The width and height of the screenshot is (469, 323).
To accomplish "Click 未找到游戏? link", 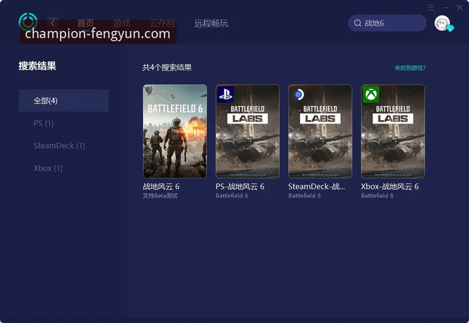I will (x=410, y=68).
